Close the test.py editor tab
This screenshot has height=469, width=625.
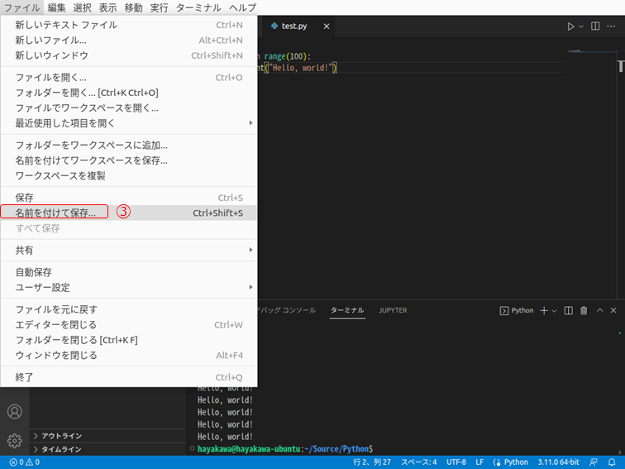point(327,26)
